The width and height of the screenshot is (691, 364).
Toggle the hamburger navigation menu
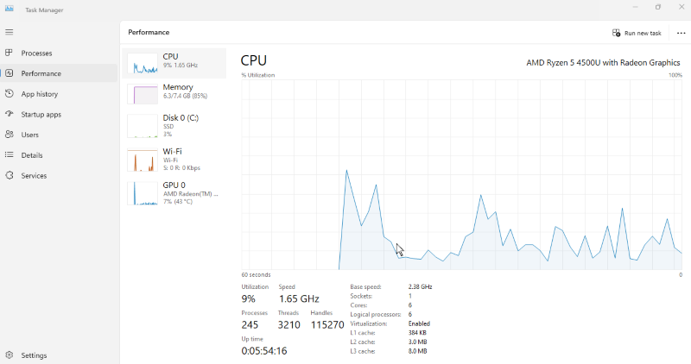[x=9, y=32]
